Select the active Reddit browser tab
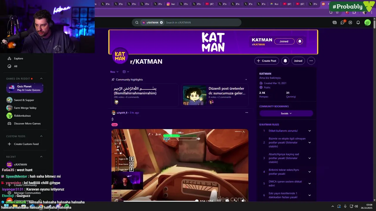The image size is (376, 211). pyautogui.click(x=325, y=4)
